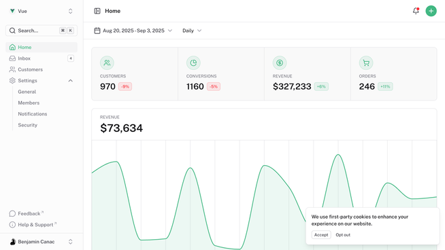445x250 pixels.
Task: Click the K shortcut key in search
Action: click(x=70, y=31)
